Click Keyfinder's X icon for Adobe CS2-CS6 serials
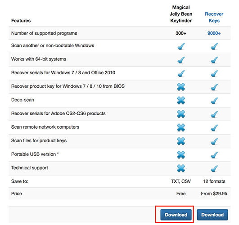Screen dimensions: 239x225 181,114
